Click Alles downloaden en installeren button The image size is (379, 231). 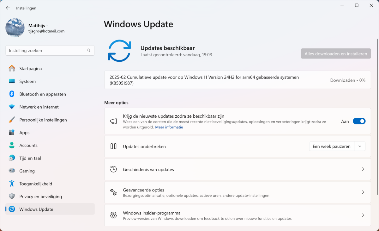click(336, 53)
